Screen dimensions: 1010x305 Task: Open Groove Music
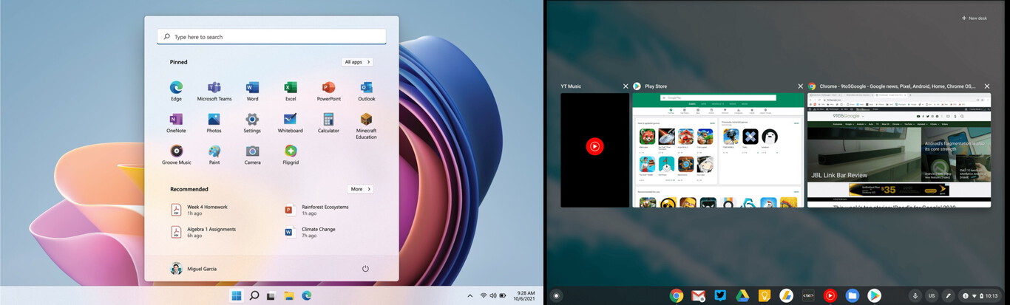pos(176,154)
